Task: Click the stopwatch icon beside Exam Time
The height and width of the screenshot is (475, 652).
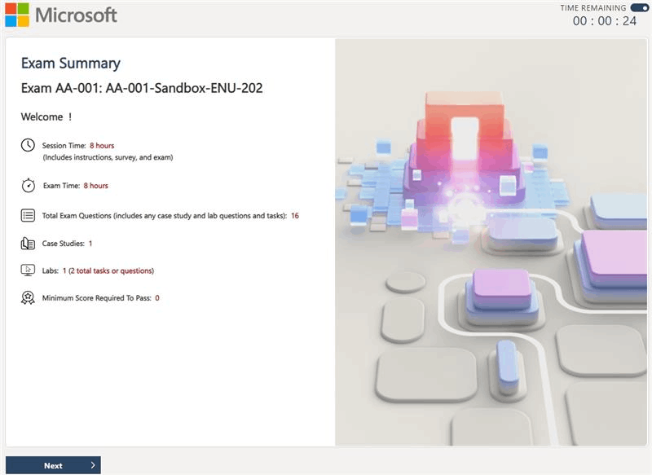Action: (29, 185)
